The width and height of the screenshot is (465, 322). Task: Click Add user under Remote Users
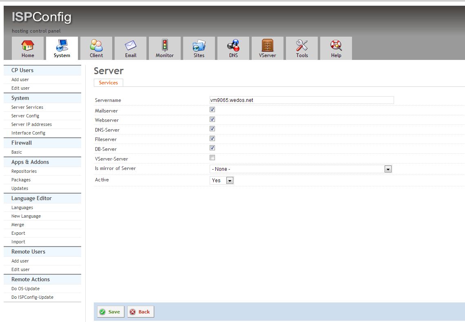20,261
